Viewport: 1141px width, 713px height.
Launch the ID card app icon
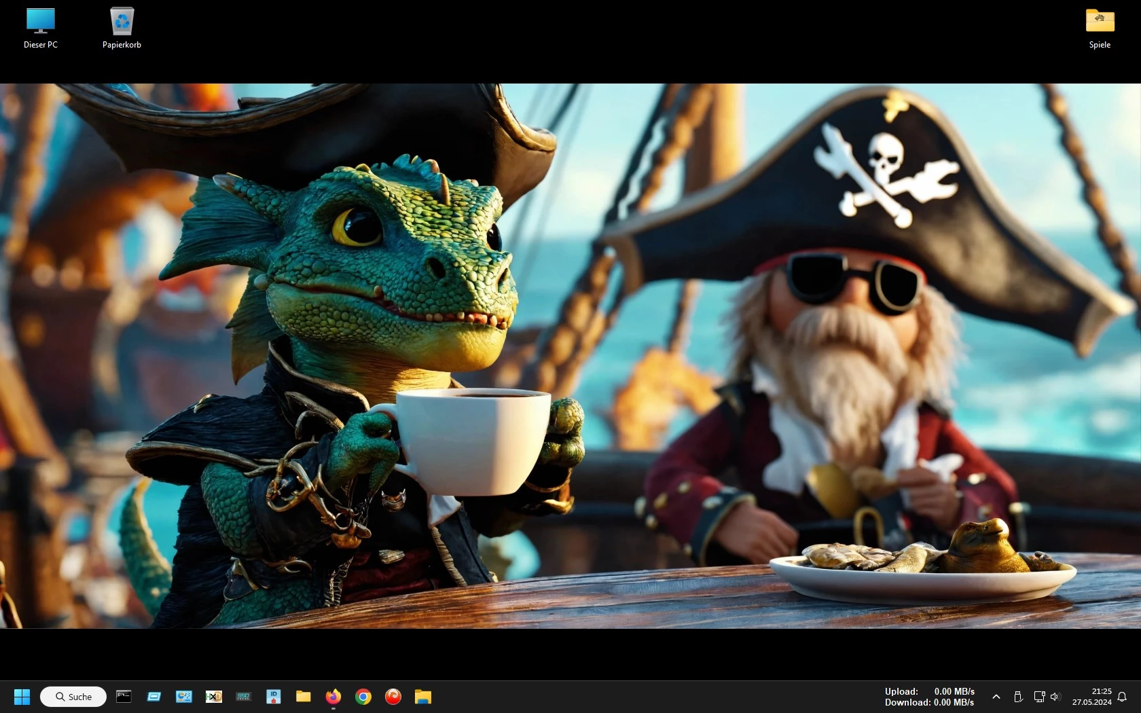click(274, 696)
